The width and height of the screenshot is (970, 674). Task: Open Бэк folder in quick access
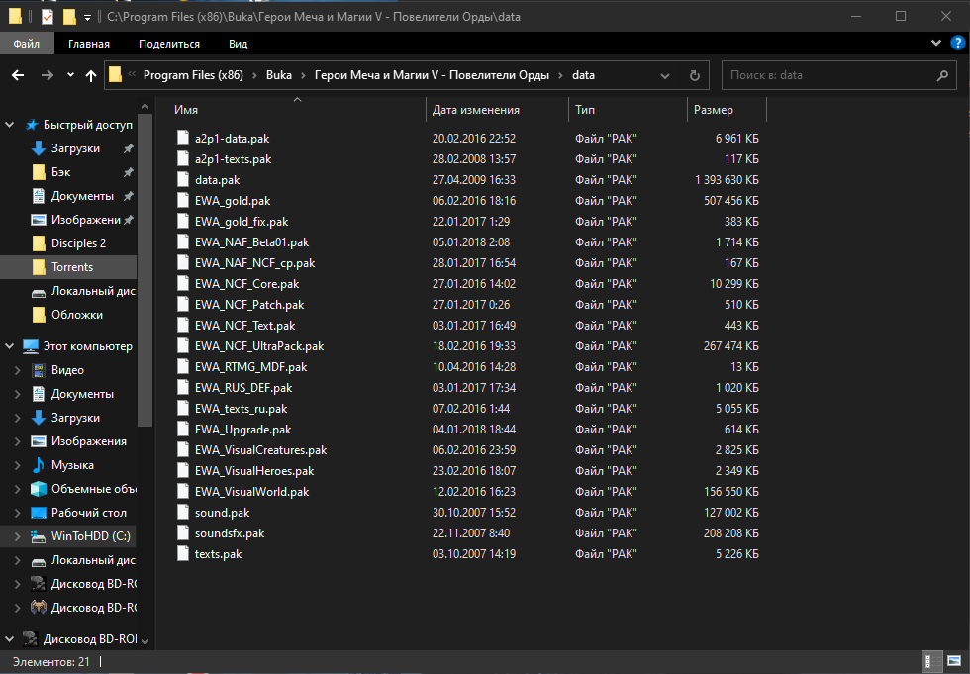(x=60, y=172)
